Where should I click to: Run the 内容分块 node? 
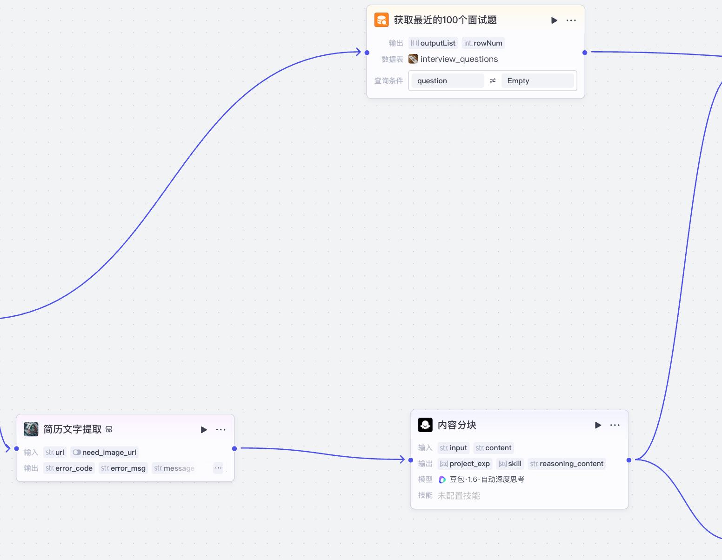(x=598, y=425)
